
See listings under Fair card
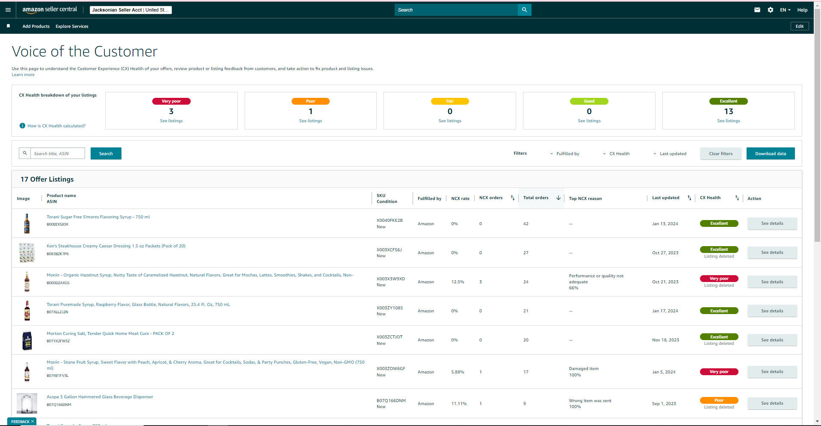[x=450, y=121]
